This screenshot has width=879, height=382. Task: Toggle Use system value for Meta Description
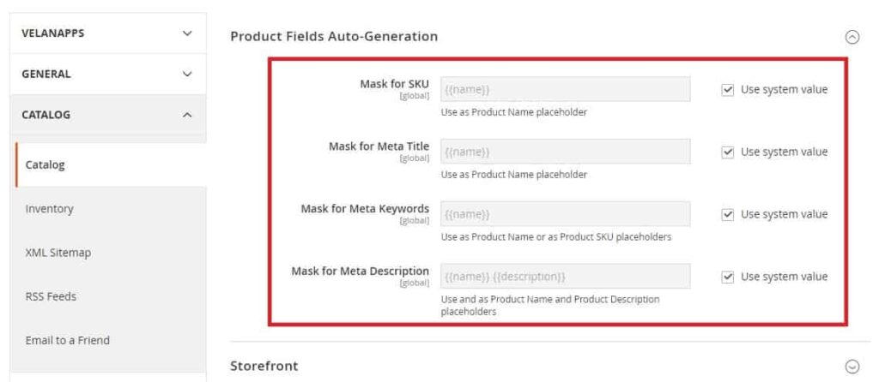(727, 277)
